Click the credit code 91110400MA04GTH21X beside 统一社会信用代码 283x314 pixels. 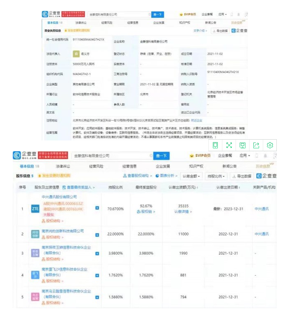click(88, 39)
